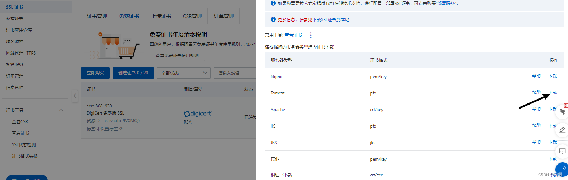The width and height of the screenshot is (568, 180).
Task: Collapse the left sidebar handle
Action: tap(75, 96)
